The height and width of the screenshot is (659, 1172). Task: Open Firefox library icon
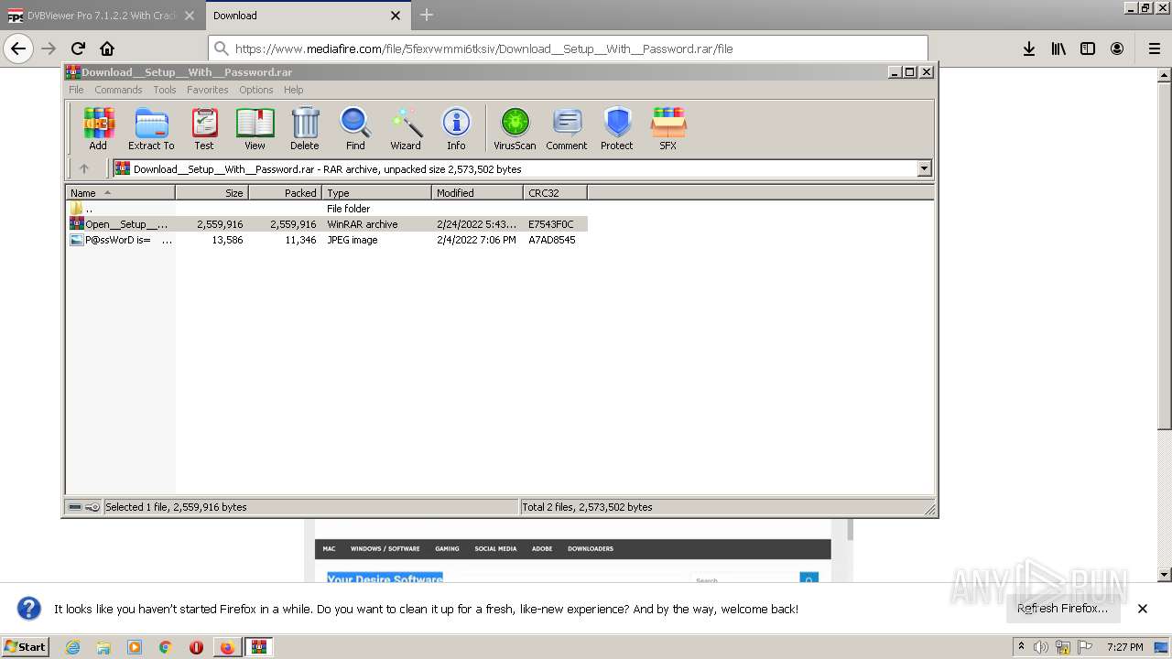1058,49
